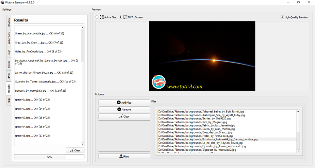Image resolution: width=315 pixels, height=168 pixels.
Task: Click result line La_no_alto OK (10 of 23)
Action: (x=44, y=72)
